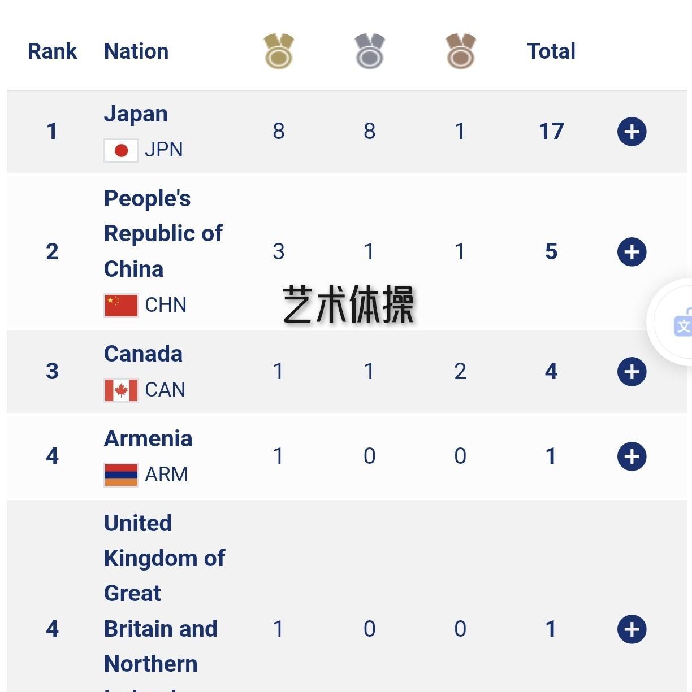Click the Japan flag icon
This screenshot has width=692, height=692.
click(121, 150)
